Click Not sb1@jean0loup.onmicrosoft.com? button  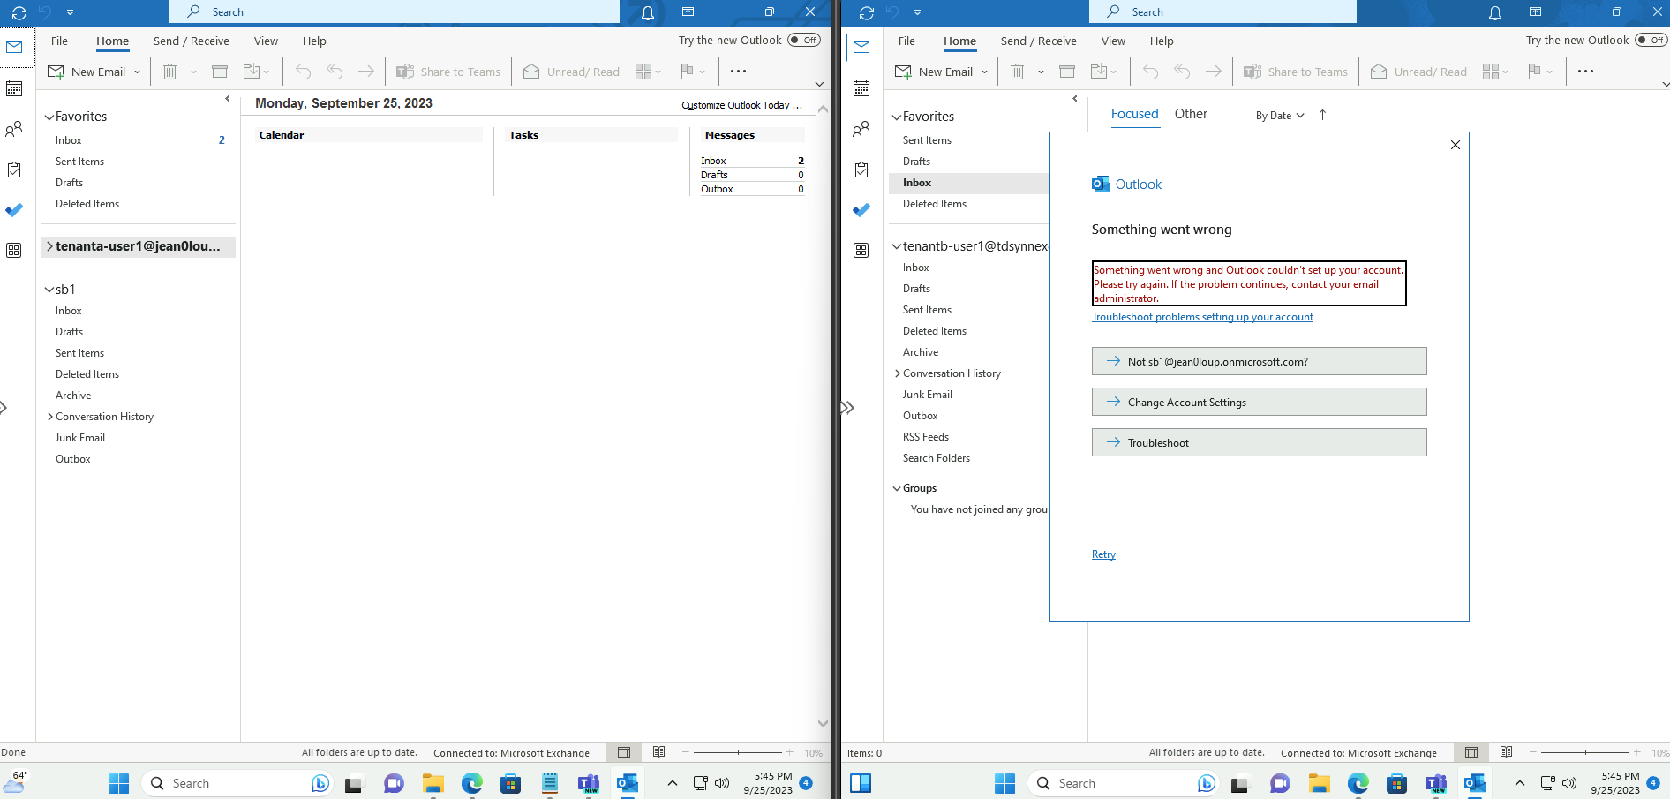click(1259, 361)
